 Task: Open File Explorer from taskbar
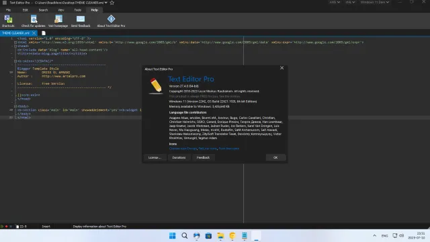(x=220, y=236)
